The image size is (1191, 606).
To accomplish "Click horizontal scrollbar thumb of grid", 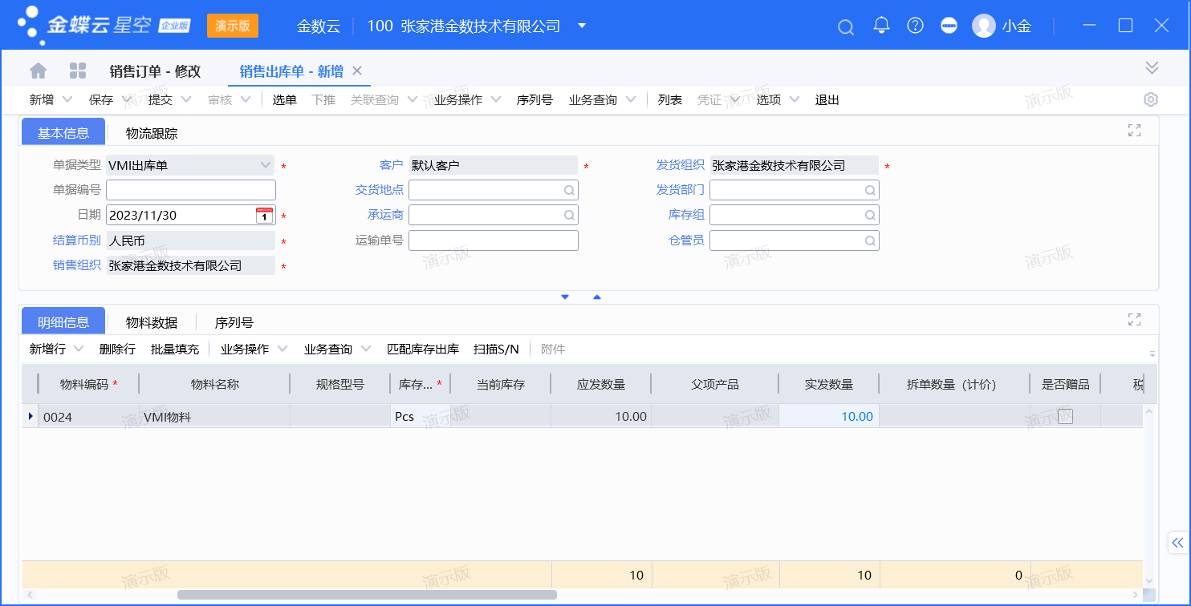I will tap(367, 595).
